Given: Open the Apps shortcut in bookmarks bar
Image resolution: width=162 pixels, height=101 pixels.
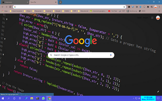Looking at the screenshot, I should click(5, 11).
